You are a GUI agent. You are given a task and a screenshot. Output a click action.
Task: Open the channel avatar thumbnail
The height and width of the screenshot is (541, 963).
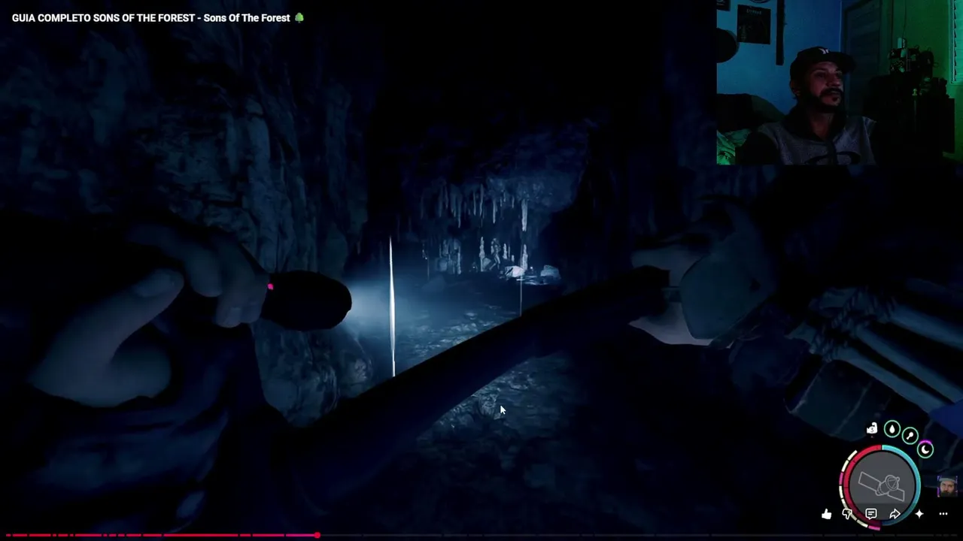point(947,485)
